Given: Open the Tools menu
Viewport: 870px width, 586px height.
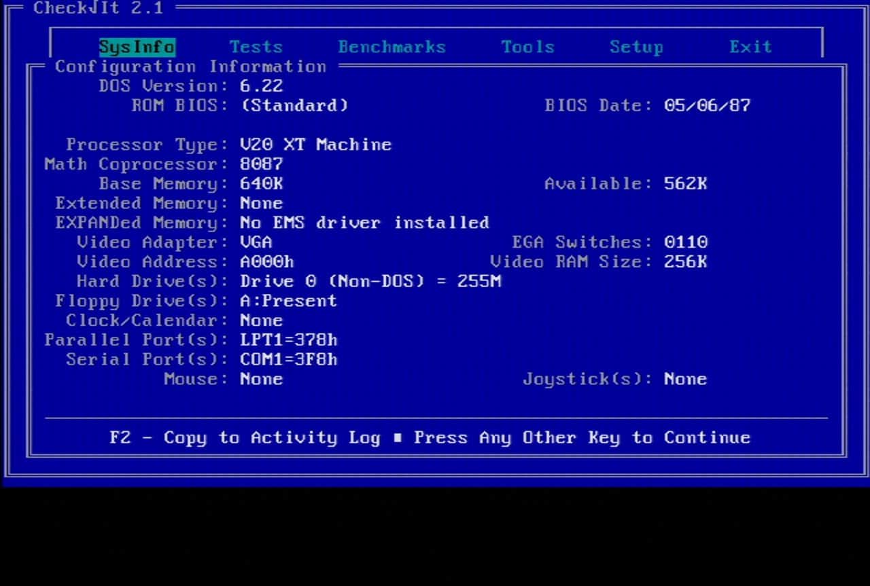Looking at the screenshot, I should coord(527,47).
